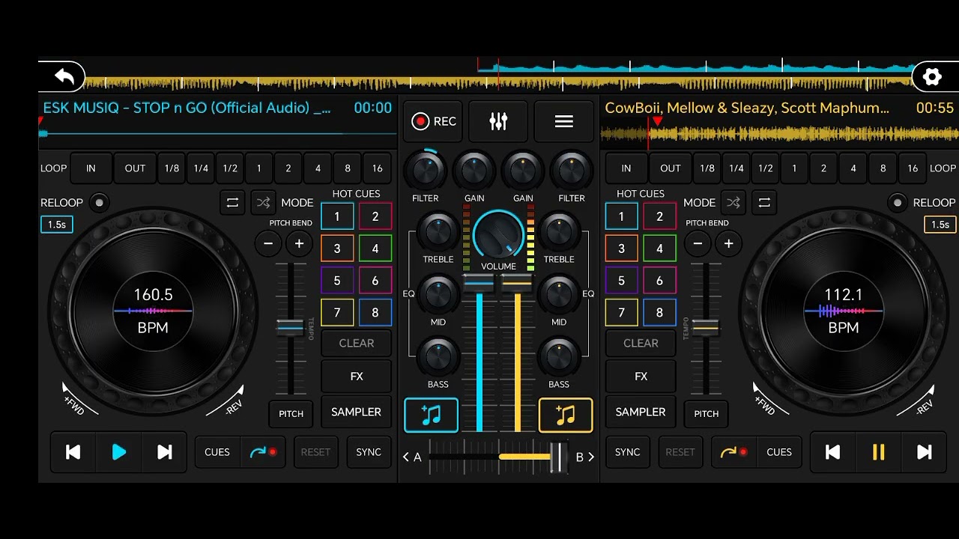Viewport: 959px width, 539px height.
Task: Trigger left deck hot cue 6
Action: pos(375,281)
